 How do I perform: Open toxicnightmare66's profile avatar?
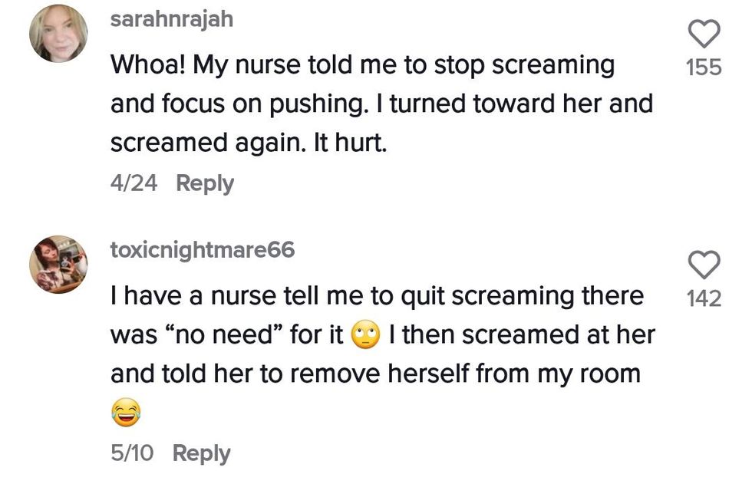[58, 265]
